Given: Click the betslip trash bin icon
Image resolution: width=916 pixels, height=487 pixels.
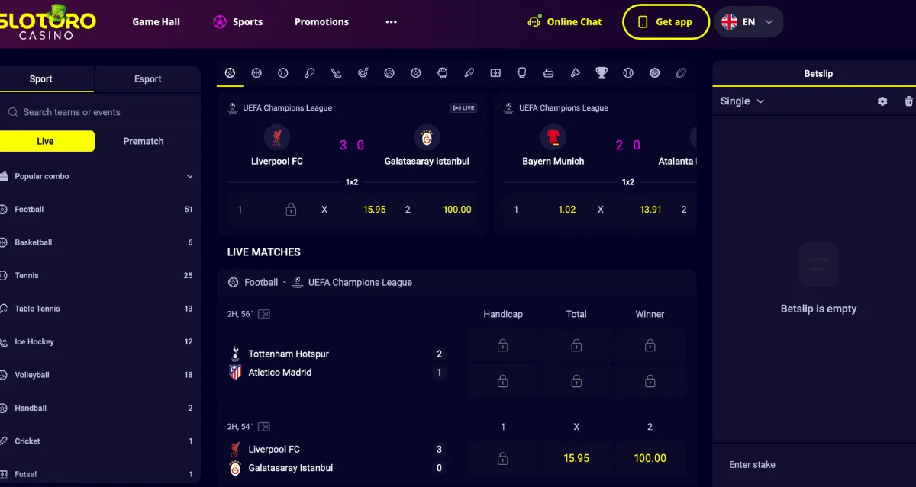Looking at the screenshot, I should pyautogui.click(x=908, y=101).
